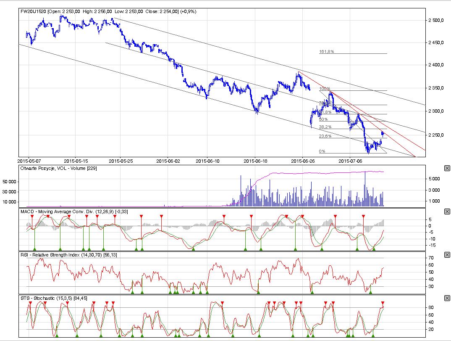Close the Volume indicator panel
This screenshot has width=451, height=341.
click(x=447, y=168)
